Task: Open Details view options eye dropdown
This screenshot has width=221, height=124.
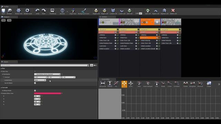Action: (x=95, y=65)
